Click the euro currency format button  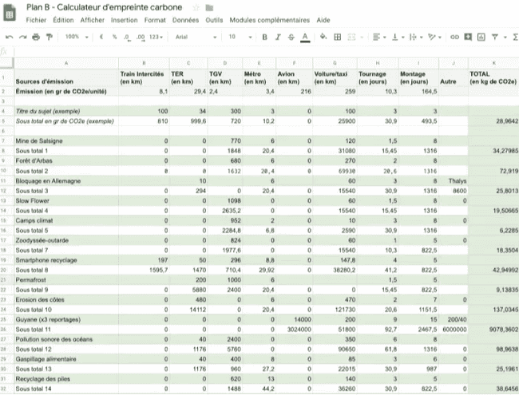(104, 37)
